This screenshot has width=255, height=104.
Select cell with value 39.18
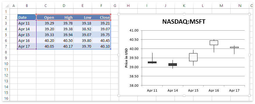pos(82,23)
